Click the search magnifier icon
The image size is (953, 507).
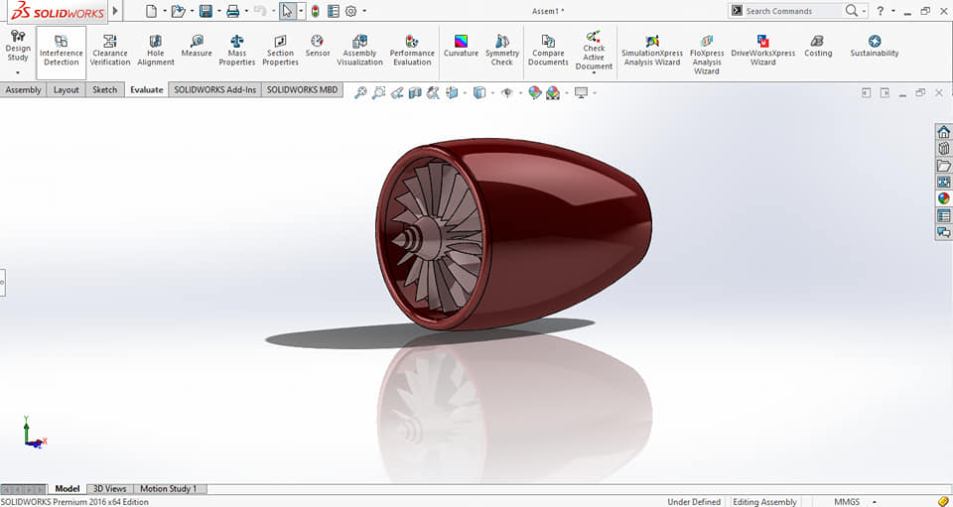coord(852,11)
